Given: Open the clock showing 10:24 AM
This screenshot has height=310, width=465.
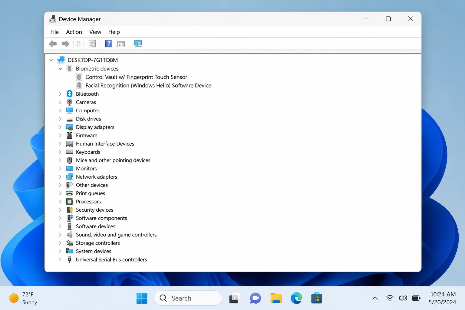Looking at the screenshot, I should (x=443, y=298).
